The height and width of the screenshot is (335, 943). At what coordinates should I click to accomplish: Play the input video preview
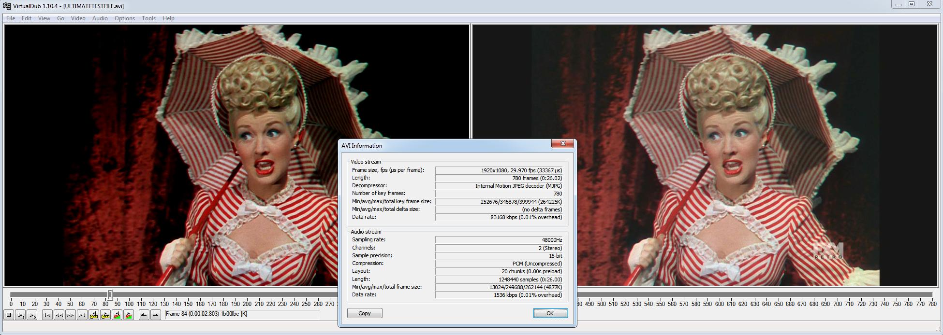click(20, 315)
